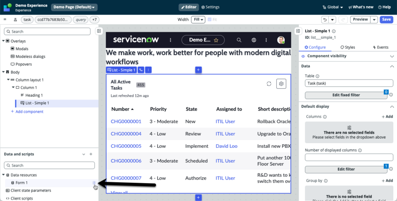Collapse the right configuration panel with its toggle icon
The width and height of the screenshot is (397, 201).
(298, 31)
